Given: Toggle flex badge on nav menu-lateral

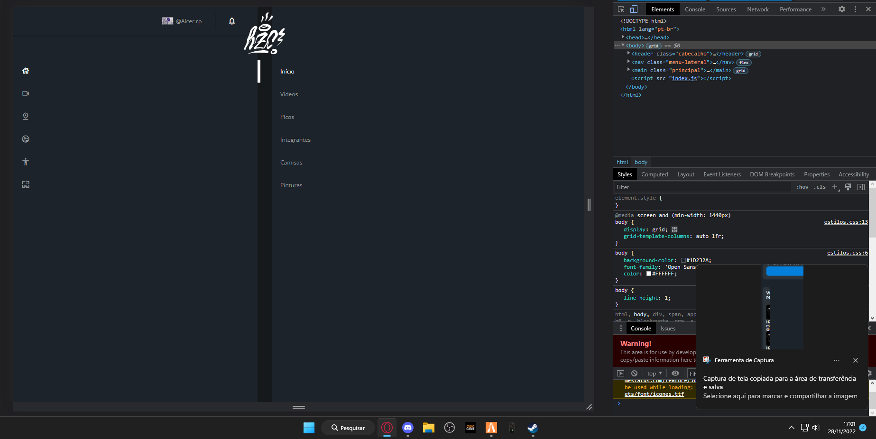Looking at the screenshot, I should pyautogui.click(x=744, y=63).
